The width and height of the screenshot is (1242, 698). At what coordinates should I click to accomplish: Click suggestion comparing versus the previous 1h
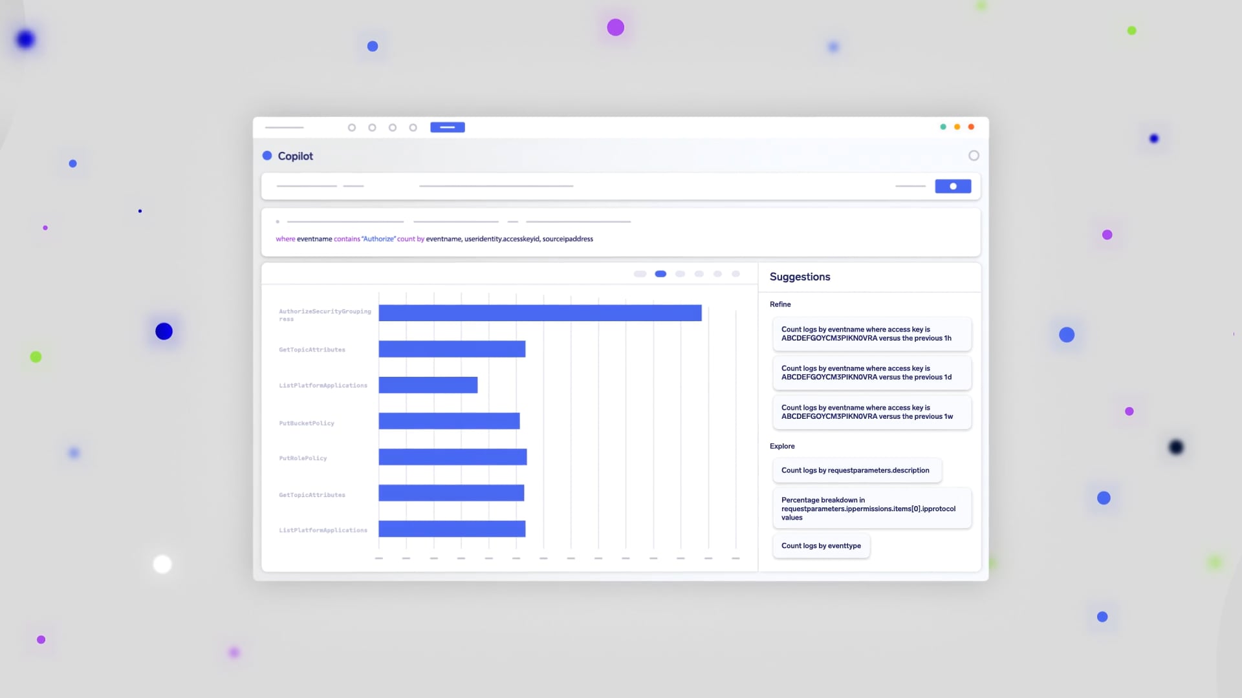pyautogui.click(x=871, y=333)
